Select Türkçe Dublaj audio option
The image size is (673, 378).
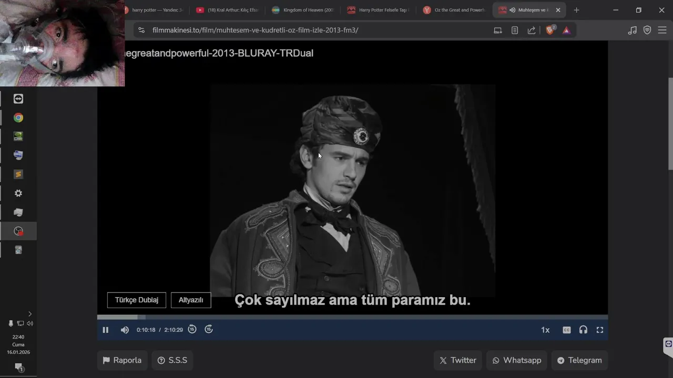point(137,300)
